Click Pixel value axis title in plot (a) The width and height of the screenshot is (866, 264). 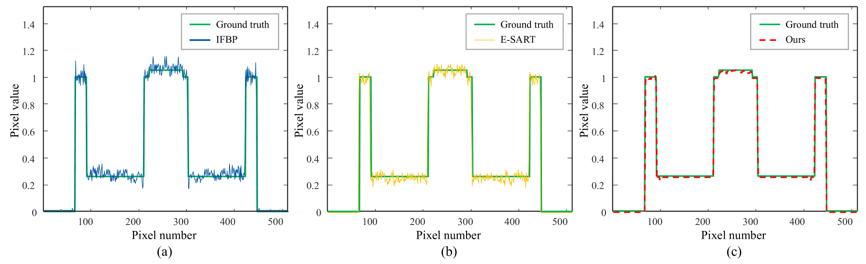pyautogui.click(x=15, y=110)
